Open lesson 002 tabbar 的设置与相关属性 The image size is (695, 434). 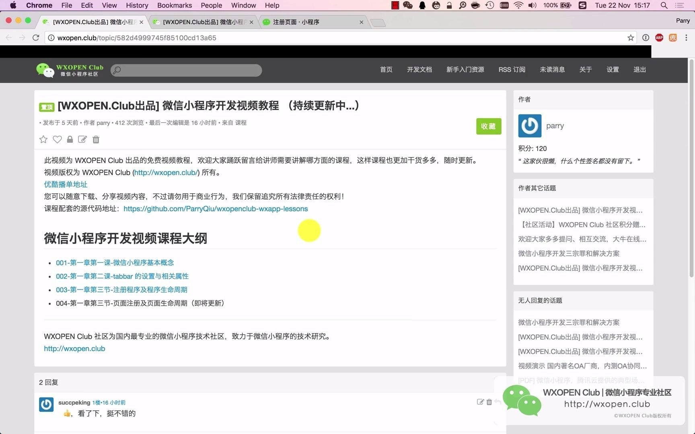tap(122, 276)
